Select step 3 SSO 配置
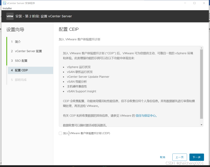The width and height of the screenshot is (210, 167). click(x=19, y=61)
